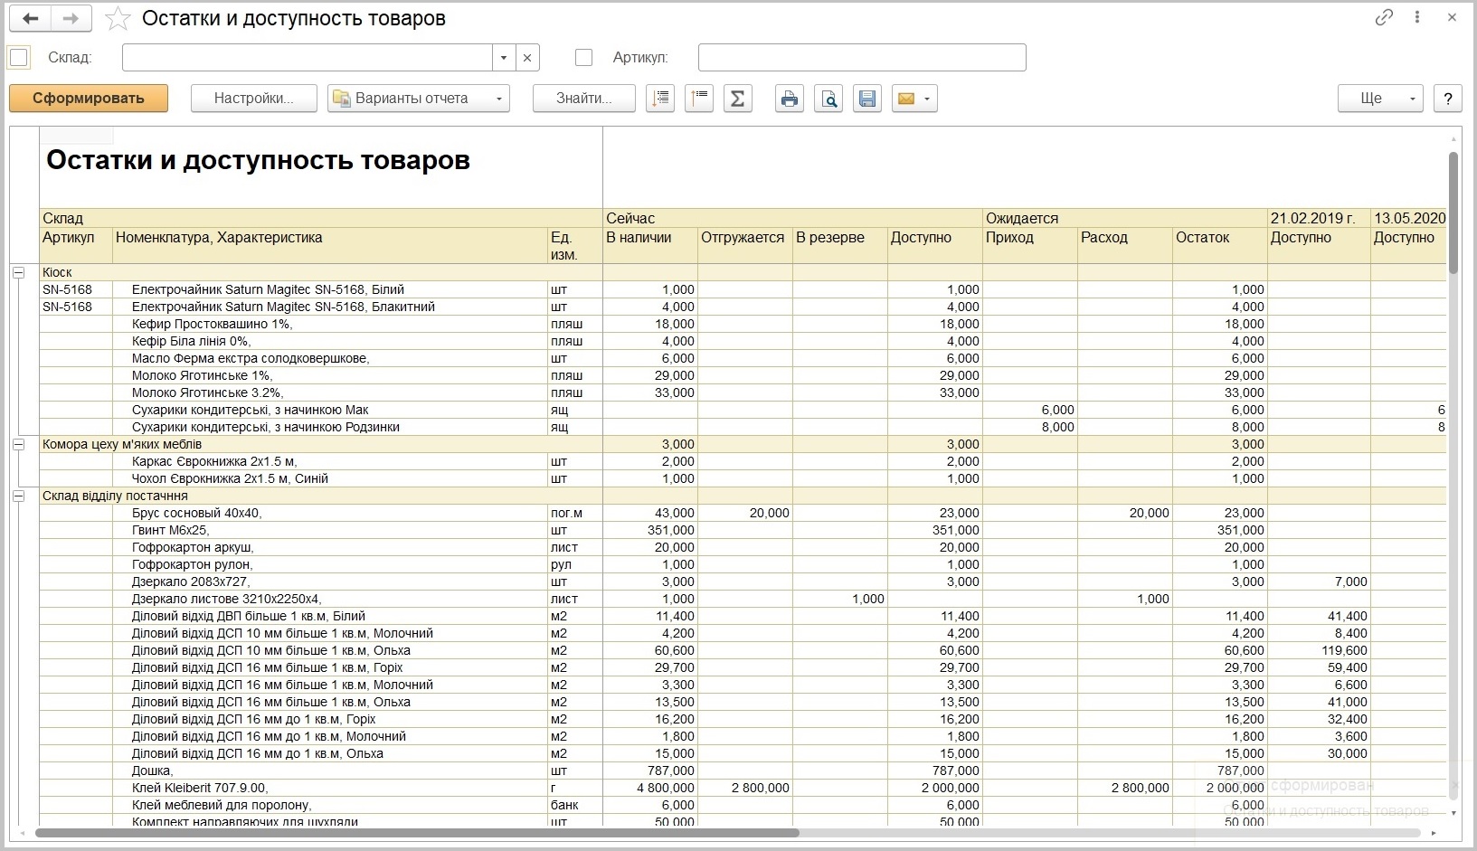Click the Номенклатура, Характеристика column header
The height and width of the screenshot is (851, 1477).
pyautogui.click(x=330, y=245)
